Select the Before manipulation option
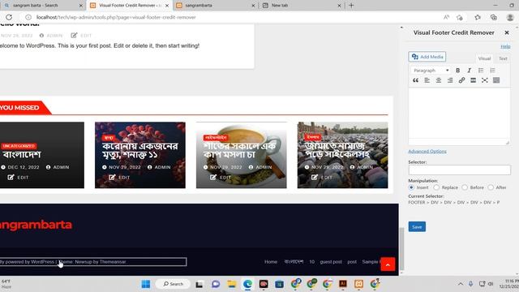Screen dimensions: 519x292 [x=465, y=187]
